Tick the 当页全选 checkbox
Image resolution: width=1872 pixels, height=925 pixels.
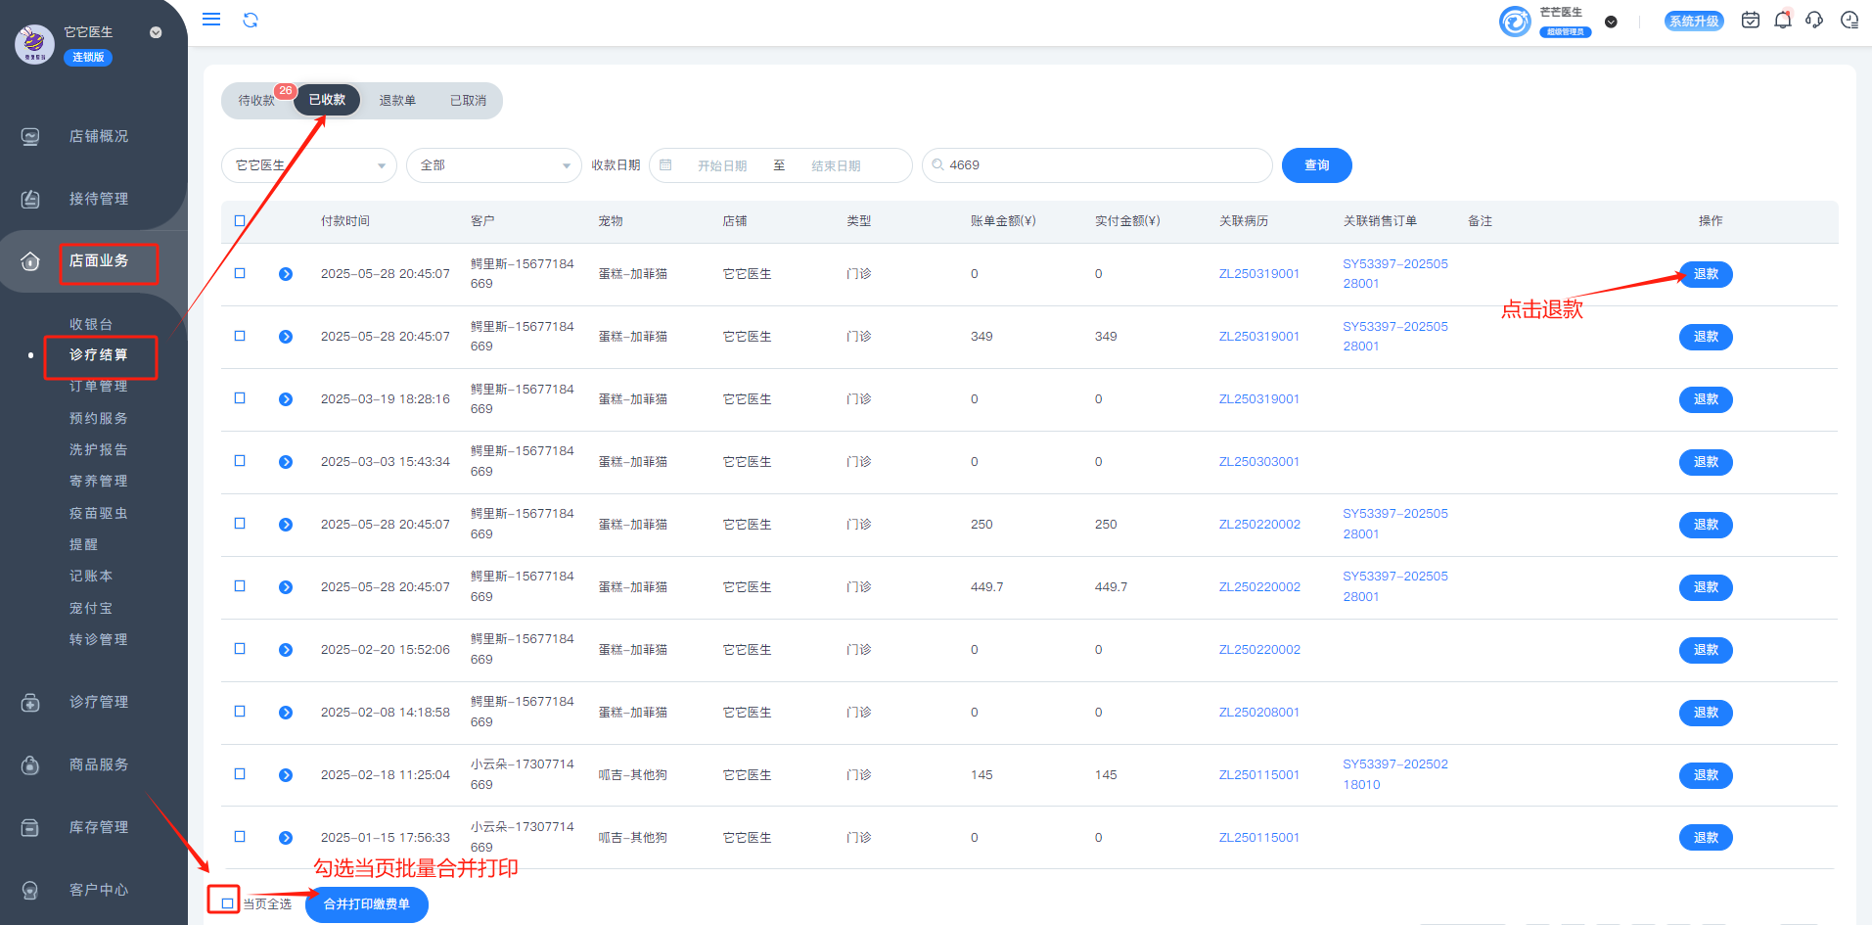click(x=227, y=903)
